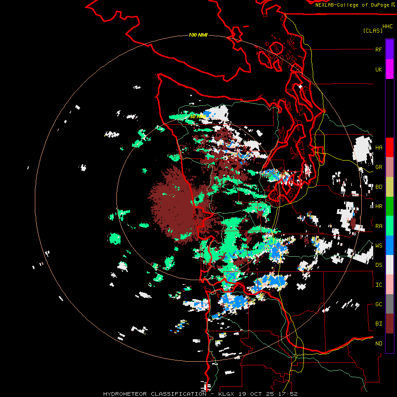Click the BI legend label
The width and height of the screenshot is (397, 397).
point(378,324)
